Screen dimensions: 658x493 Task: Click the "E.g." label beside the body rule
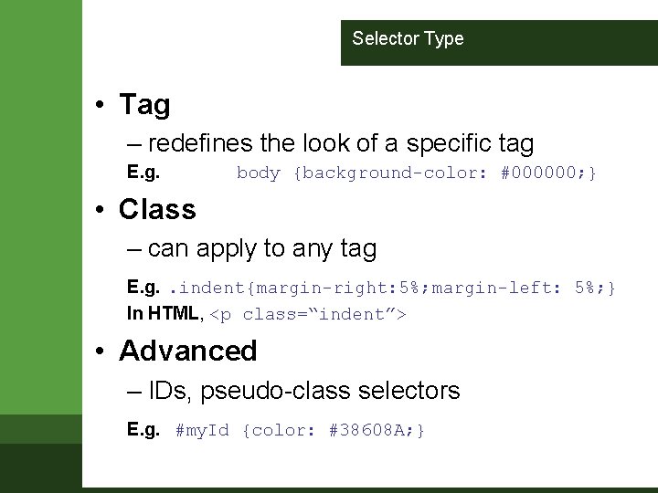point(143,172)
